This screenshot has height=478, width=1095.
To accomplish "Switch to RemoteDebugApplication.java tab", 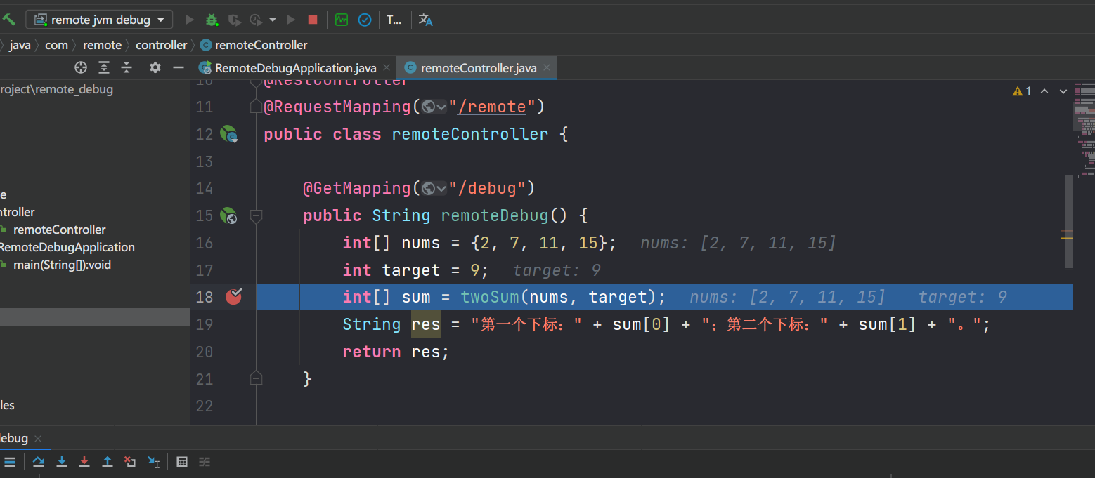I will (x=295, y=68).
